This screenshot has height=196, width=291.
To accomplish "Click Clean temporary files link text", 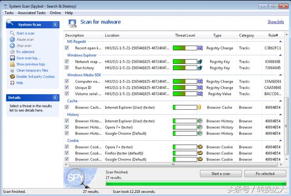I will click(32, 70).
